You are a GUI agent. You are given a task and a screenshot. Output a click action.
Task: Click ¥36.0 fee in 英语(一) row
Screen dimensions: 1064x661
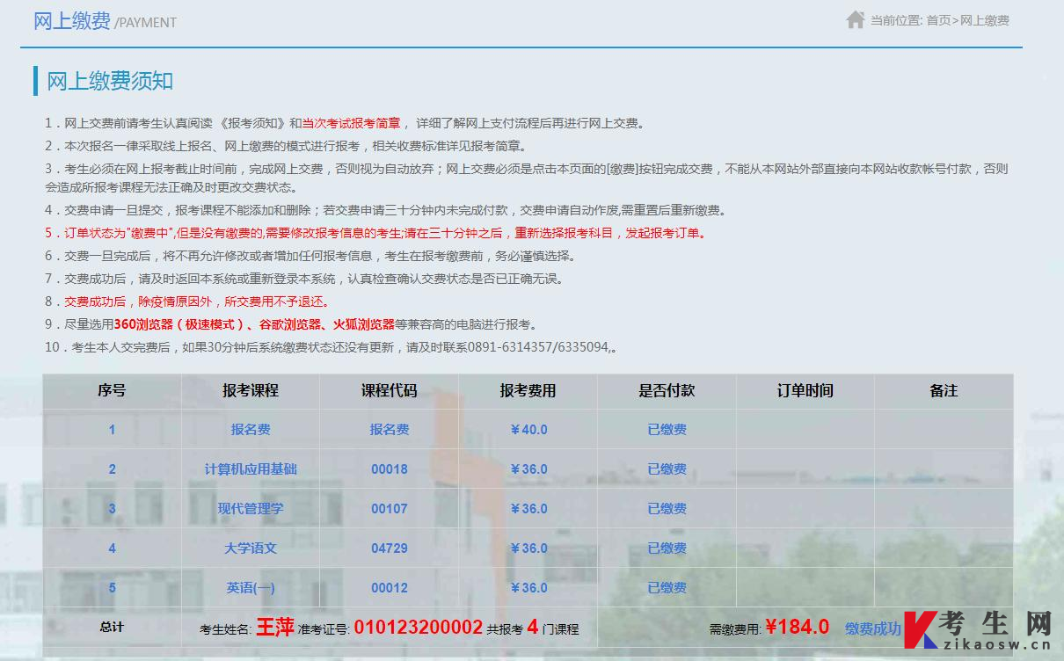(528, 588)
